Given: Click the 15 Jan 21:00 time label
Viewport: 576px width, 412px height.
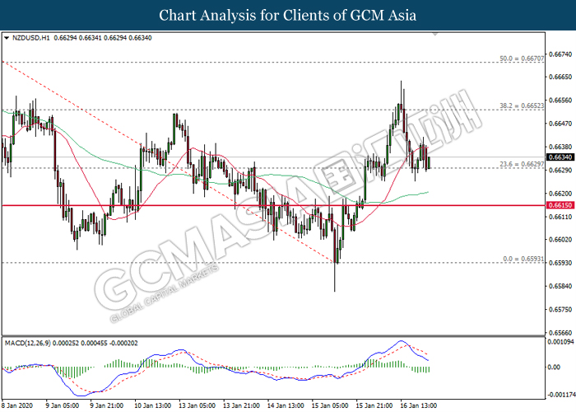Looking at the screenshot, I should pos(374,405).
